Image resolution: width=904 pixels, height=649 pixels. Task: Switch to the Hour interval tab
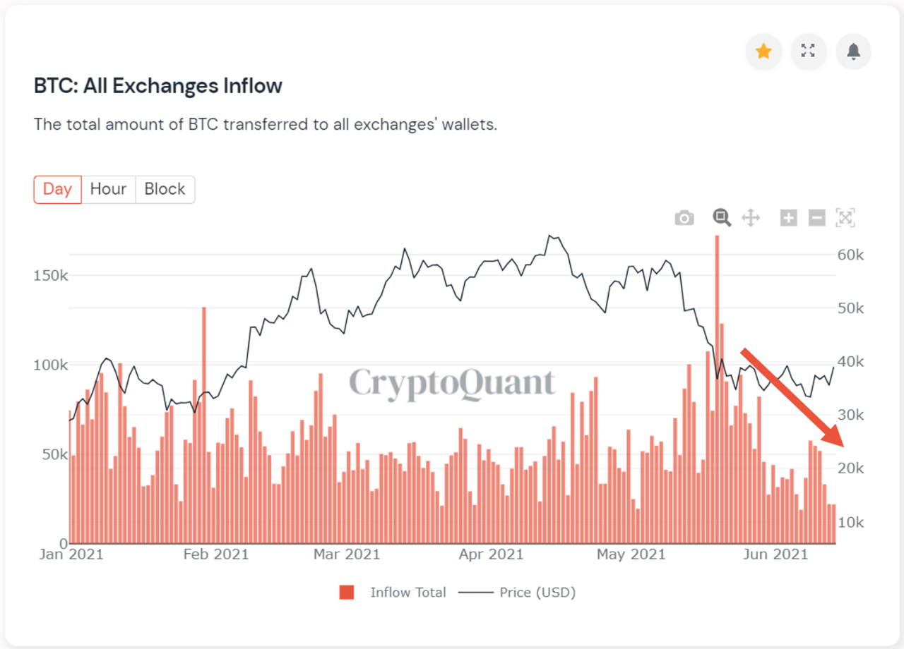click(x=108, y=189)
